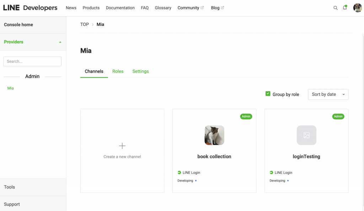Click Create a new channel text
The height and width of the screenshot is (211, 364).
coord(122,157)
